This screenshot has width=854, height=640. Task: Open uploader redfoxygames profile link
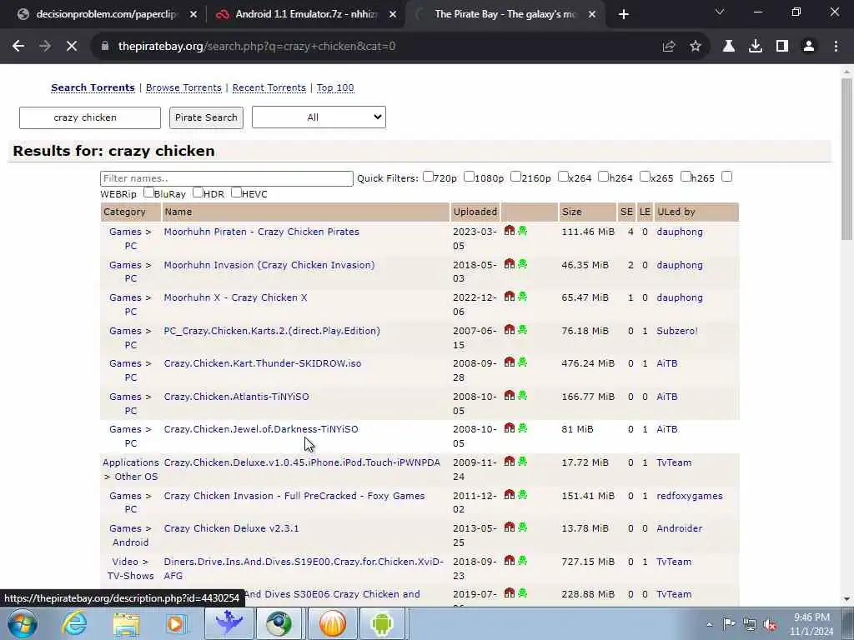point(690,496)
